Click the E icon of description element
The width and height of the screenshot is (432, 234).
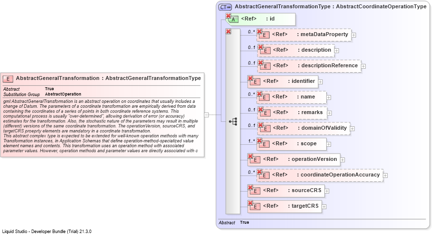[x=265, y=50]
